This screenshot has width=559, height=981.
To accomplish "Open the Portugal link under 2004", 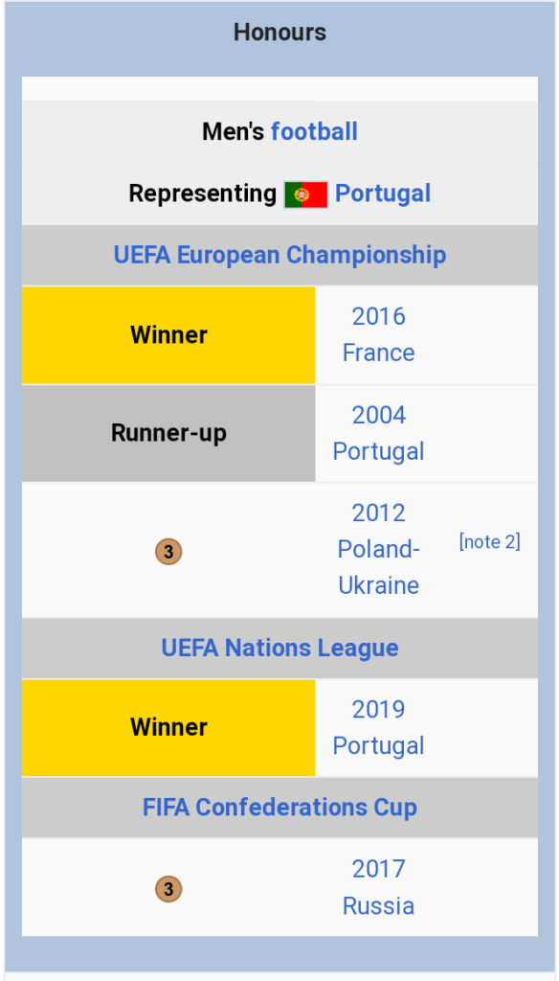I will (x=378, y=452).
